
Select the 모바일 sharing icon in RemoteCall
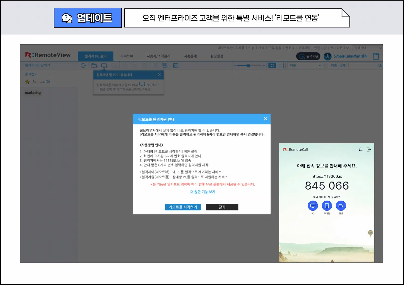[327, 206]
